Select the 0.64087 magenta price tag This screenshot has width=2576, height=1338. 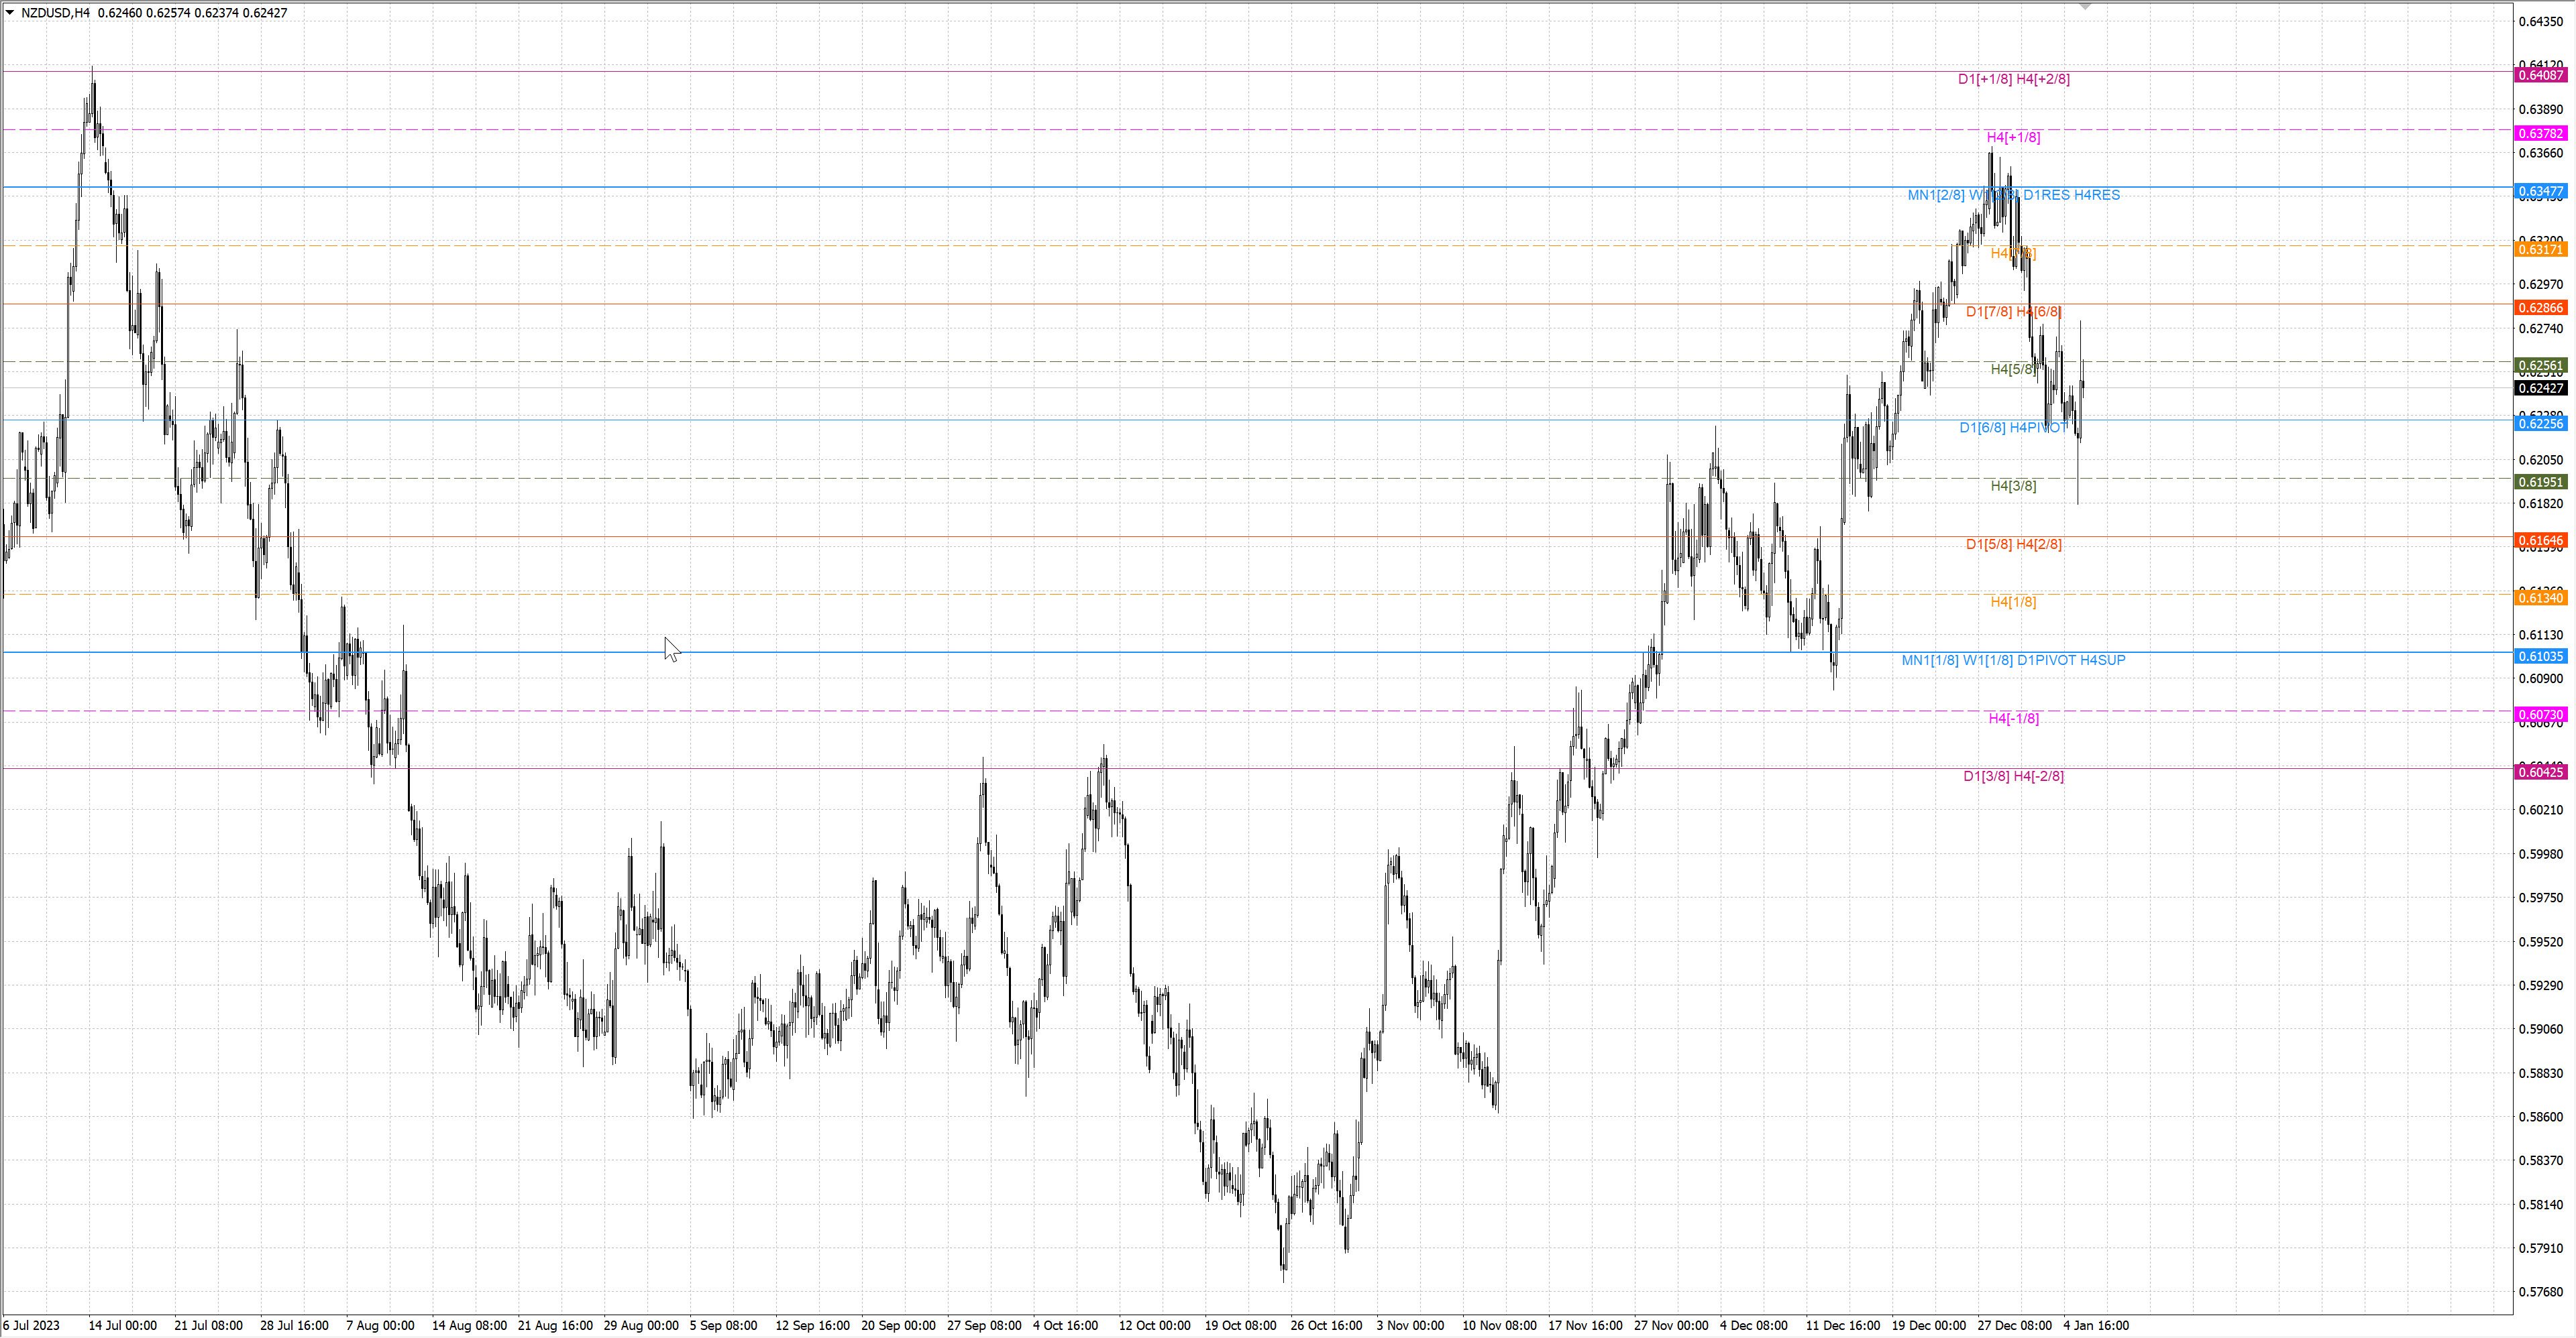2540,75
